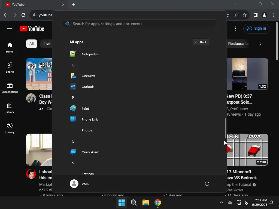Viewport: 279px width, 209px height.
Task: Open the power options button
Action: (207, 184)
